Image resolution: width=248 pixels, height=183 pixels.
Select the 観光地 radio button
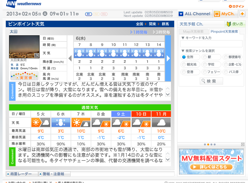[x=184, y=64]
